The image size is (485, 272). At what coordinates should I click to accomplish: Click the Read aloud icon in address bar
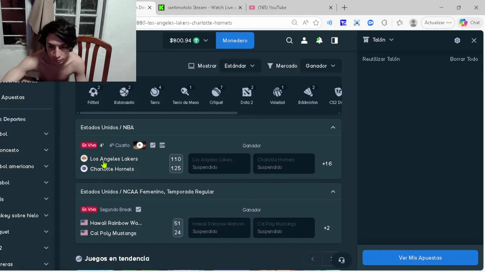point(305,23)
